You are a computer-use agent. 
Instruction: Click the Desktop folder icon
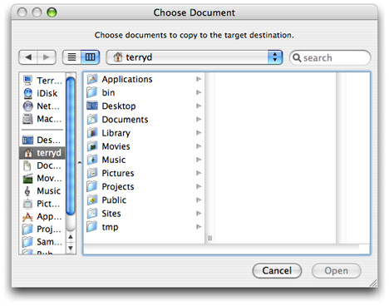point(92,106)
